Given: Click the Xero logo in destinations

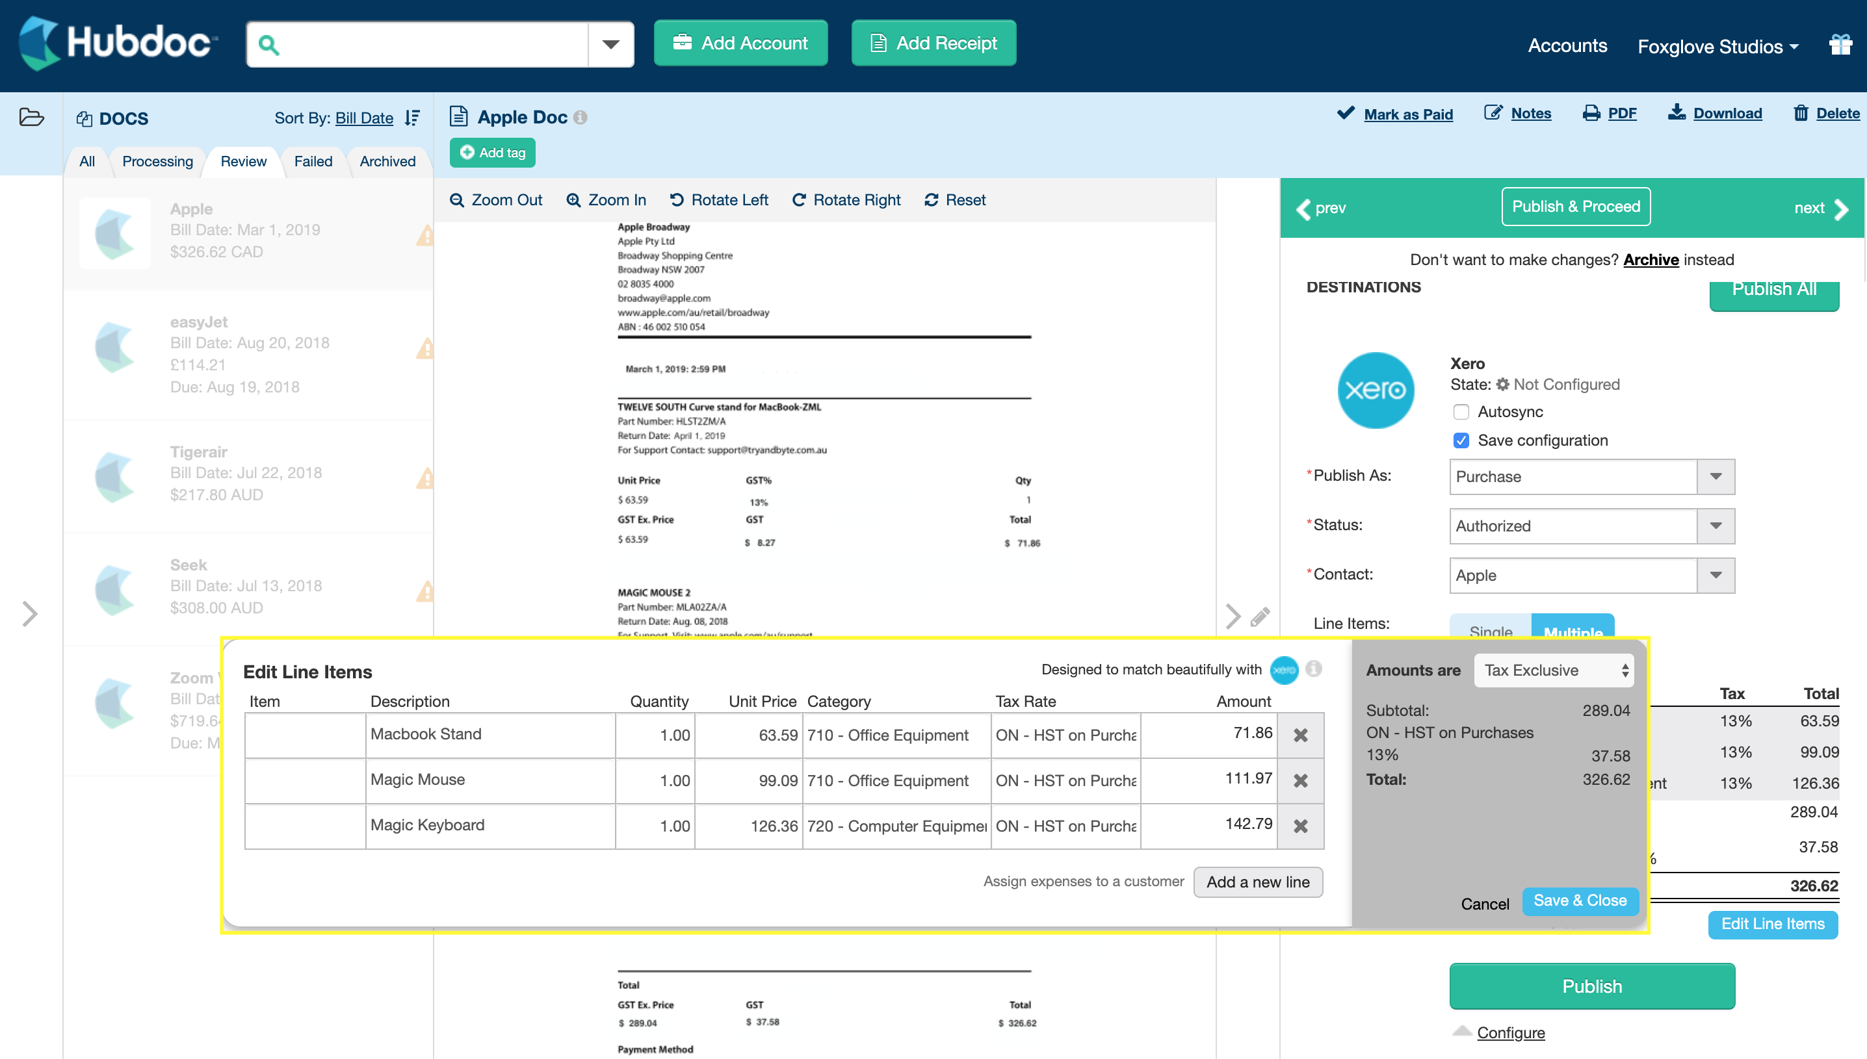Looking at the screenshot, I should (1375, 390).
